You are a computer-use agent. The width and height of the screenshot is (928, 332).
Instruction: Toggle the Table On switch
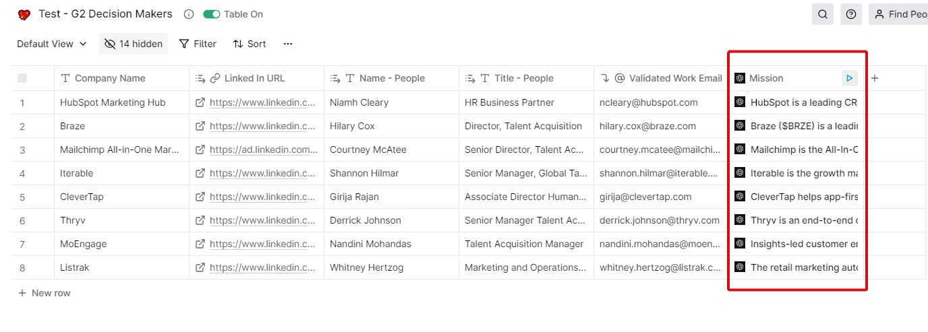(212, 14)
